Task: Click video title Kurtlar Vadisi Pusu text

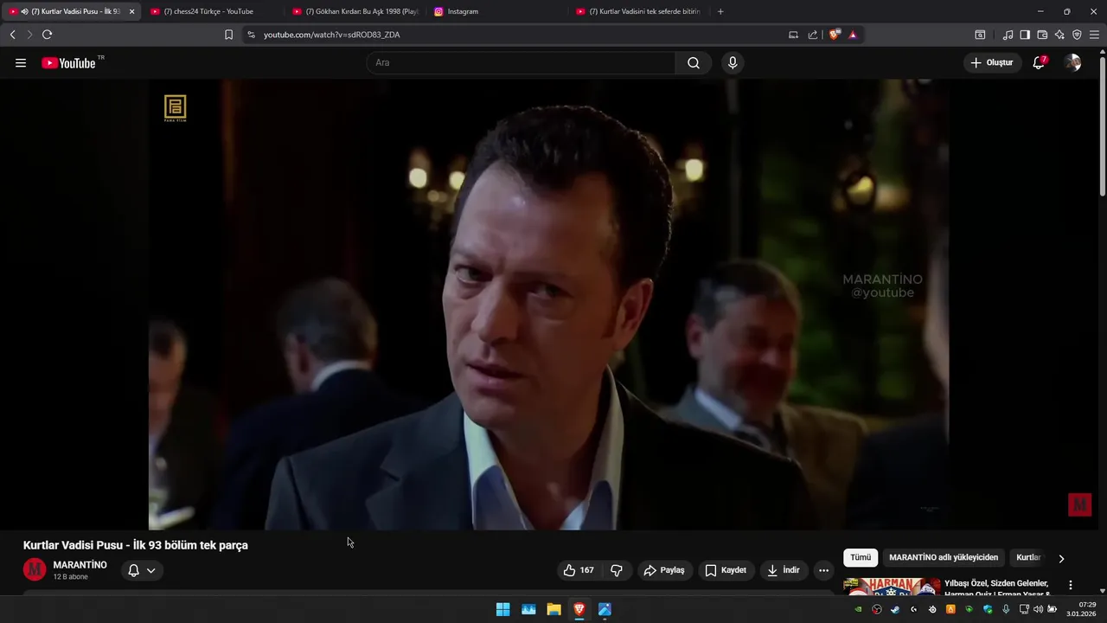Action: point(136,545)
